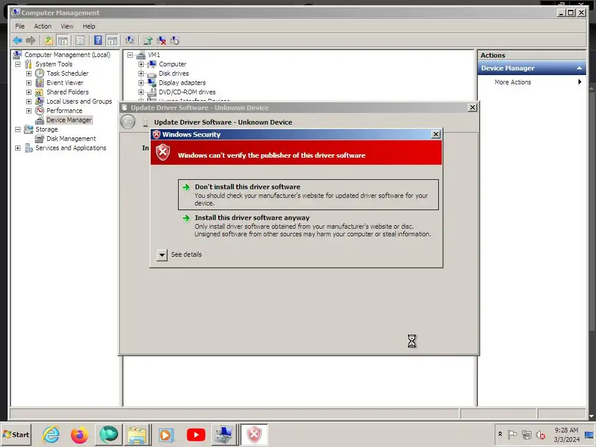Click the Start button
Viewport: 596px width, 447px height.
[16, 434]
